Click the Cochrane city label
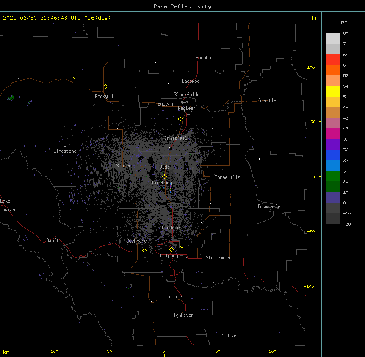The height and width of the screenshot is (357, 365). (136, 241)
